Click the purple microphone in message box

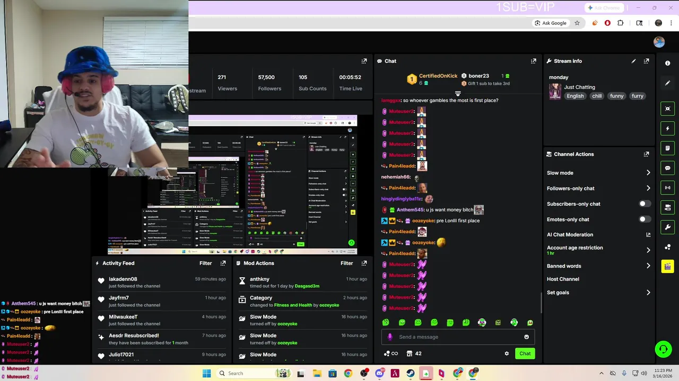(x=390, y=337)
